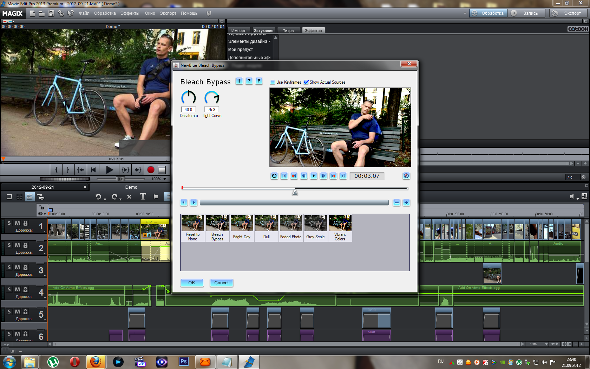Click the New project icon in MAGIX toolbar

pyautogui.click(x=32, y=13)
